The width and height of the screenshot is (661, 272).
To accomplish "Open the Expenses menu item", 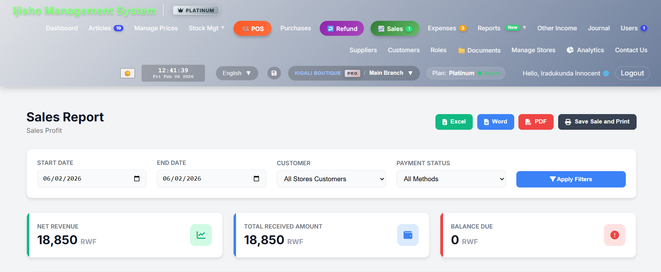I will [x=442, y=28].
